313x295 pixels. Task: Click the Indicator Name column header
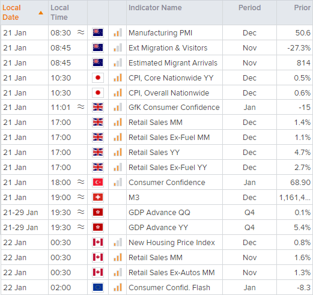[174, 13]
